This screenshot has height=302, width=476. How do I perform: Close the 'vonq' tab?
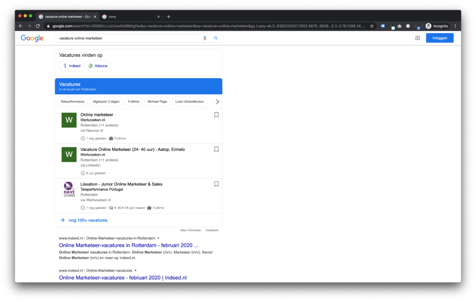click(x=158, y=17)
